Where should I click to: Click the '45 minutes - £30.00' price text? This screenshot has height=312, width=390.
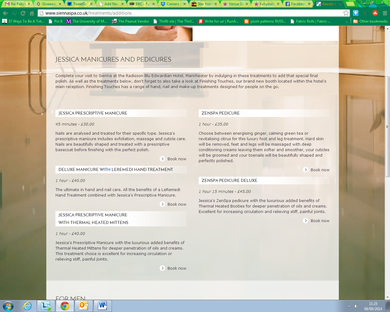click(x=75, y=124)
